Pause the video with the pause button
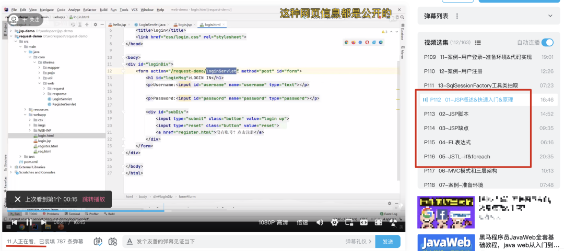The image size is (564, 251). (29, 222)
